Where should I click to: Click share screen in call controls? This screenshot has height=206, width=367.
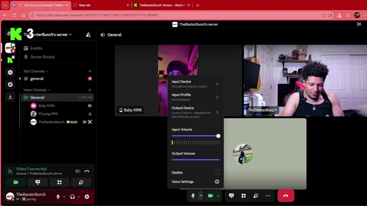tap(231, 196)
